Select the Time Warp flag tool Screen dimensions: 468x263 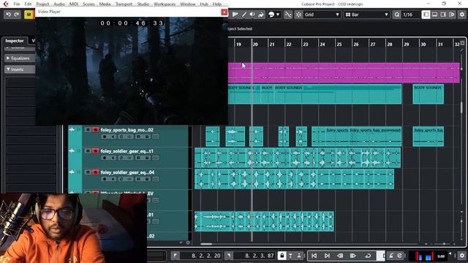coord(235,15)
